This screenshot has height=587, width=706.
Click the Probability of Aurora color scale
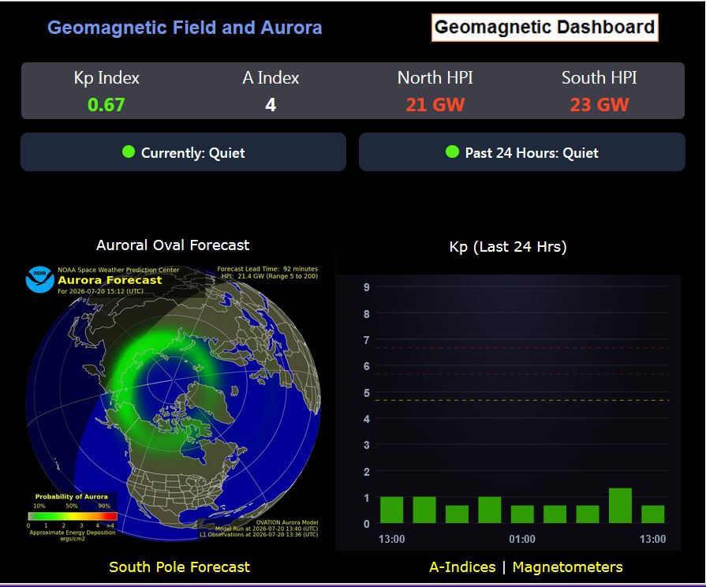[x=73, y=516]
